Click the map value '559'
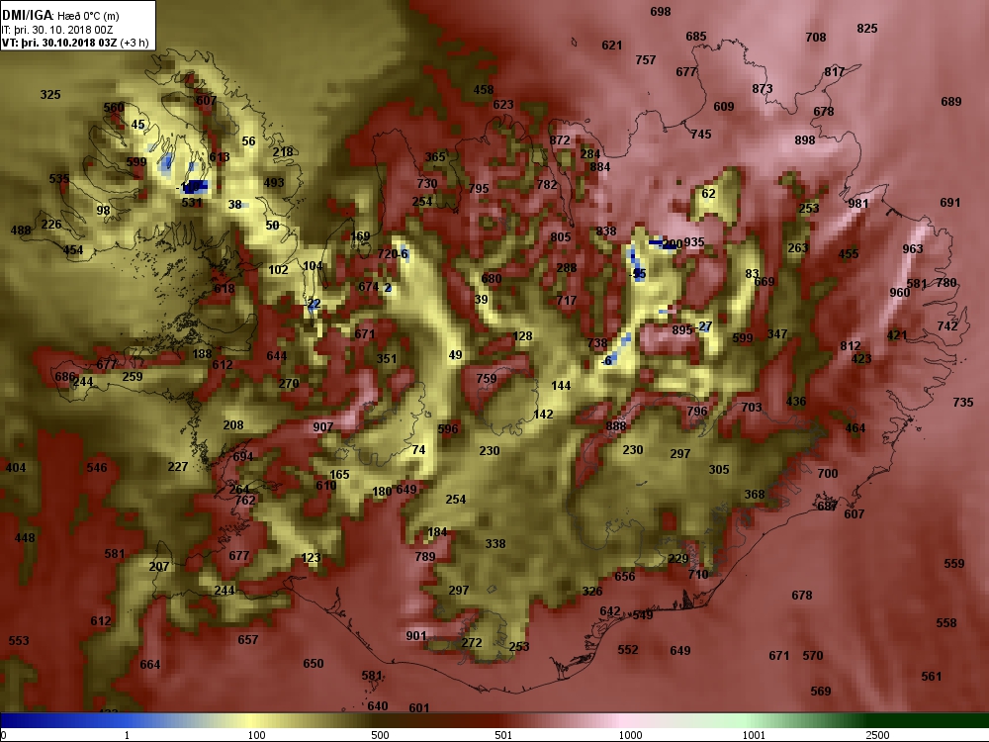Image resolution: width=989 pixels, height=742 pixels. (x=954, y=564)
